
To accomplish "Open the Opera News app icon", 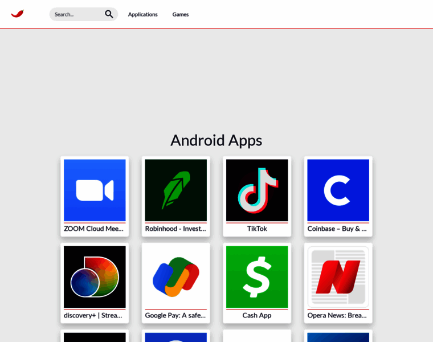I will click(338, 277).
